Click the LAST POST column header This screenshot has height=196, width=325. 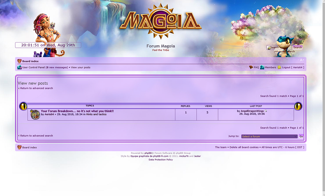[x=256, y=106]
